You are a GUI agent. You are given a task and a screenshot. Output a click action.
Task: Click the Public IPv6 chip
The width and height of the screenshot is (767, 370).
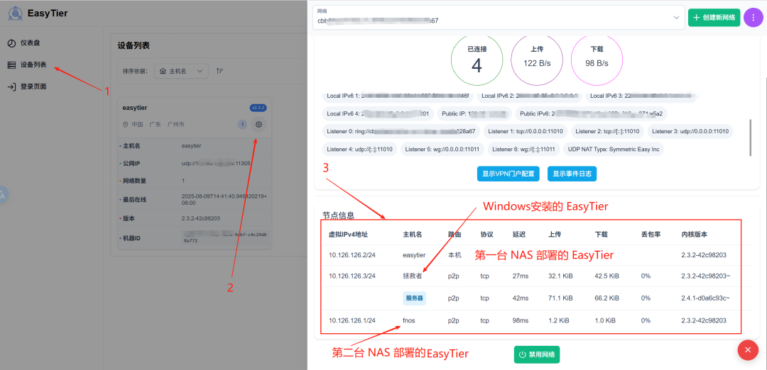click(592, 113)
